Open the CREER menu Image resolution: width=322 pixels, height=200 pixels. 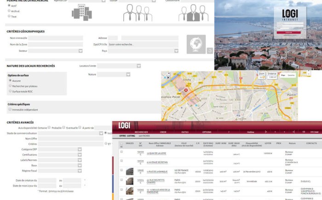pos(163,132)
